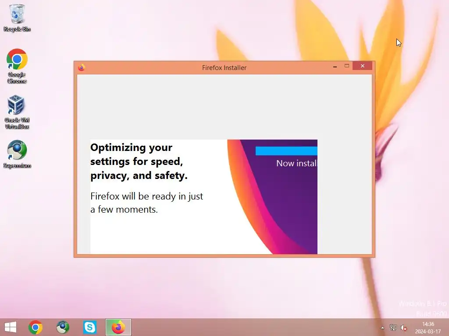
Task: Open the Recycle Bin desktop icon
Action: point(17,17)
